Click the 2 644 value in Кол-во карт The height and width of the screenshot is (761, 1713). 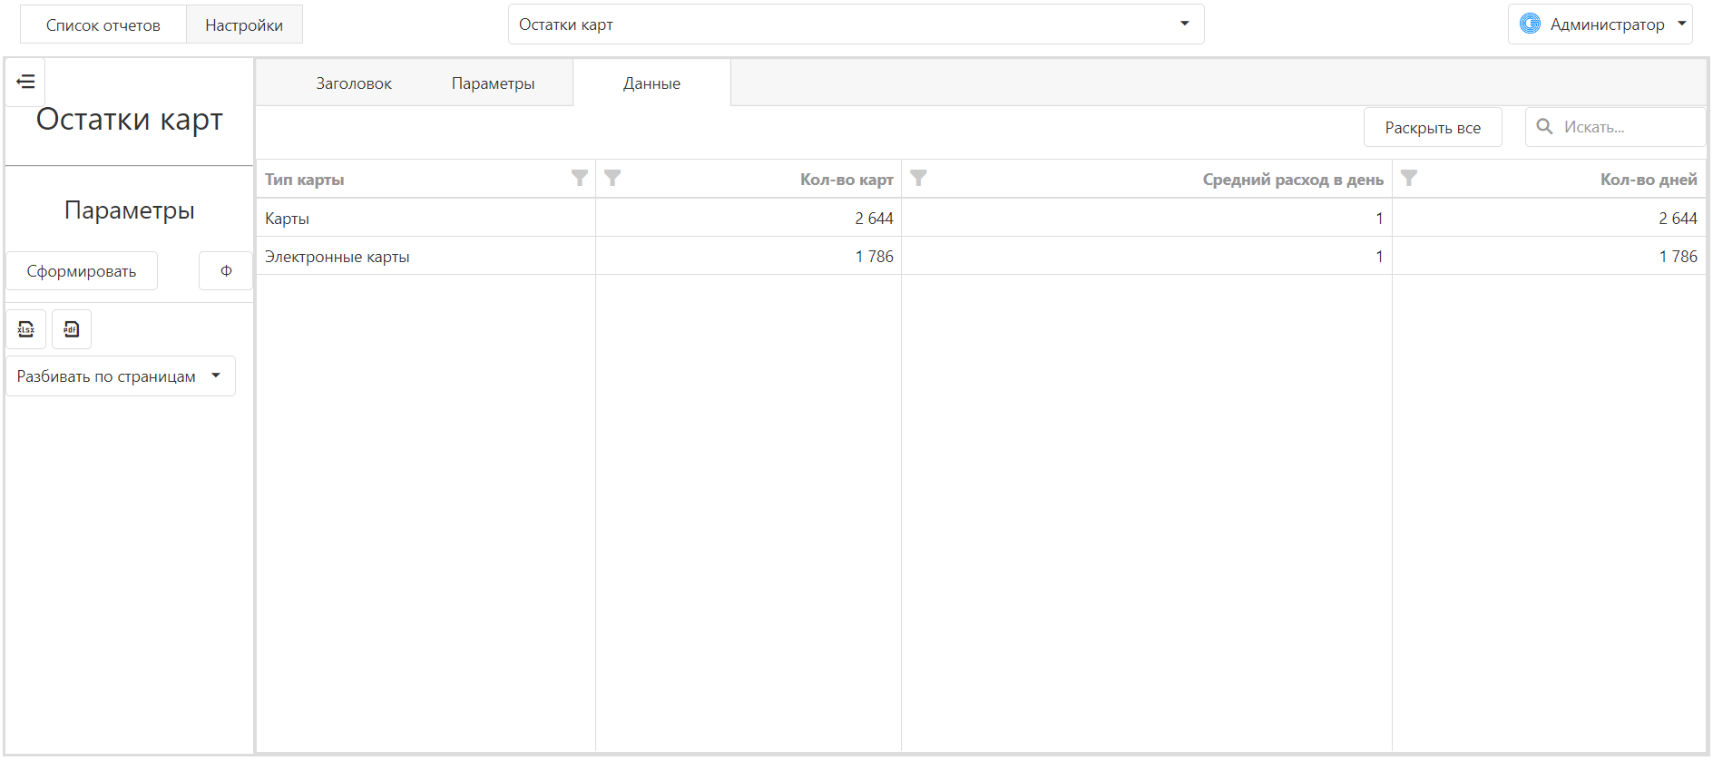(x=874, y=219)
